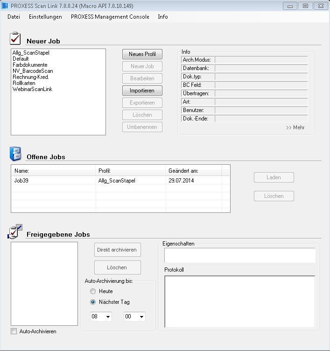This screenshot has height=351, width=330.
Task: Click the Freigegebene Jobs clipboard icon
Action: (x=15, y=232)
